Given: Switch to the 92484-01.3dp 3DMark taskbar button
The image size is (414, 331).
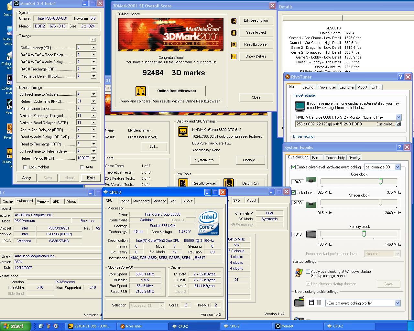Looking at the screenshot, I should [91, 326].
